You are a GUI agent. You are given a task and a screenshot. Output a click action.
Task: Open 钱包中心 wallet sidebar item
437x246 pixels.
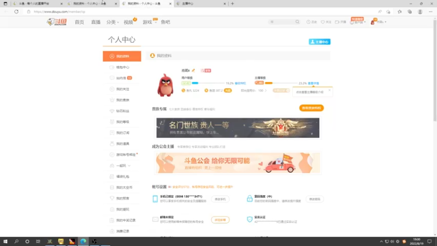click(122, 67)
